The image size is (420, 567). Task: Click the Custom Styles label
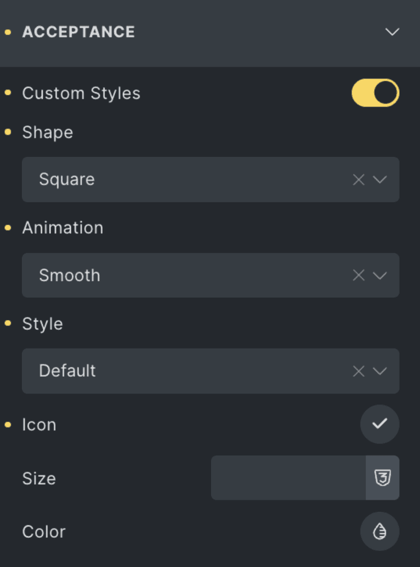click(81, 93)
